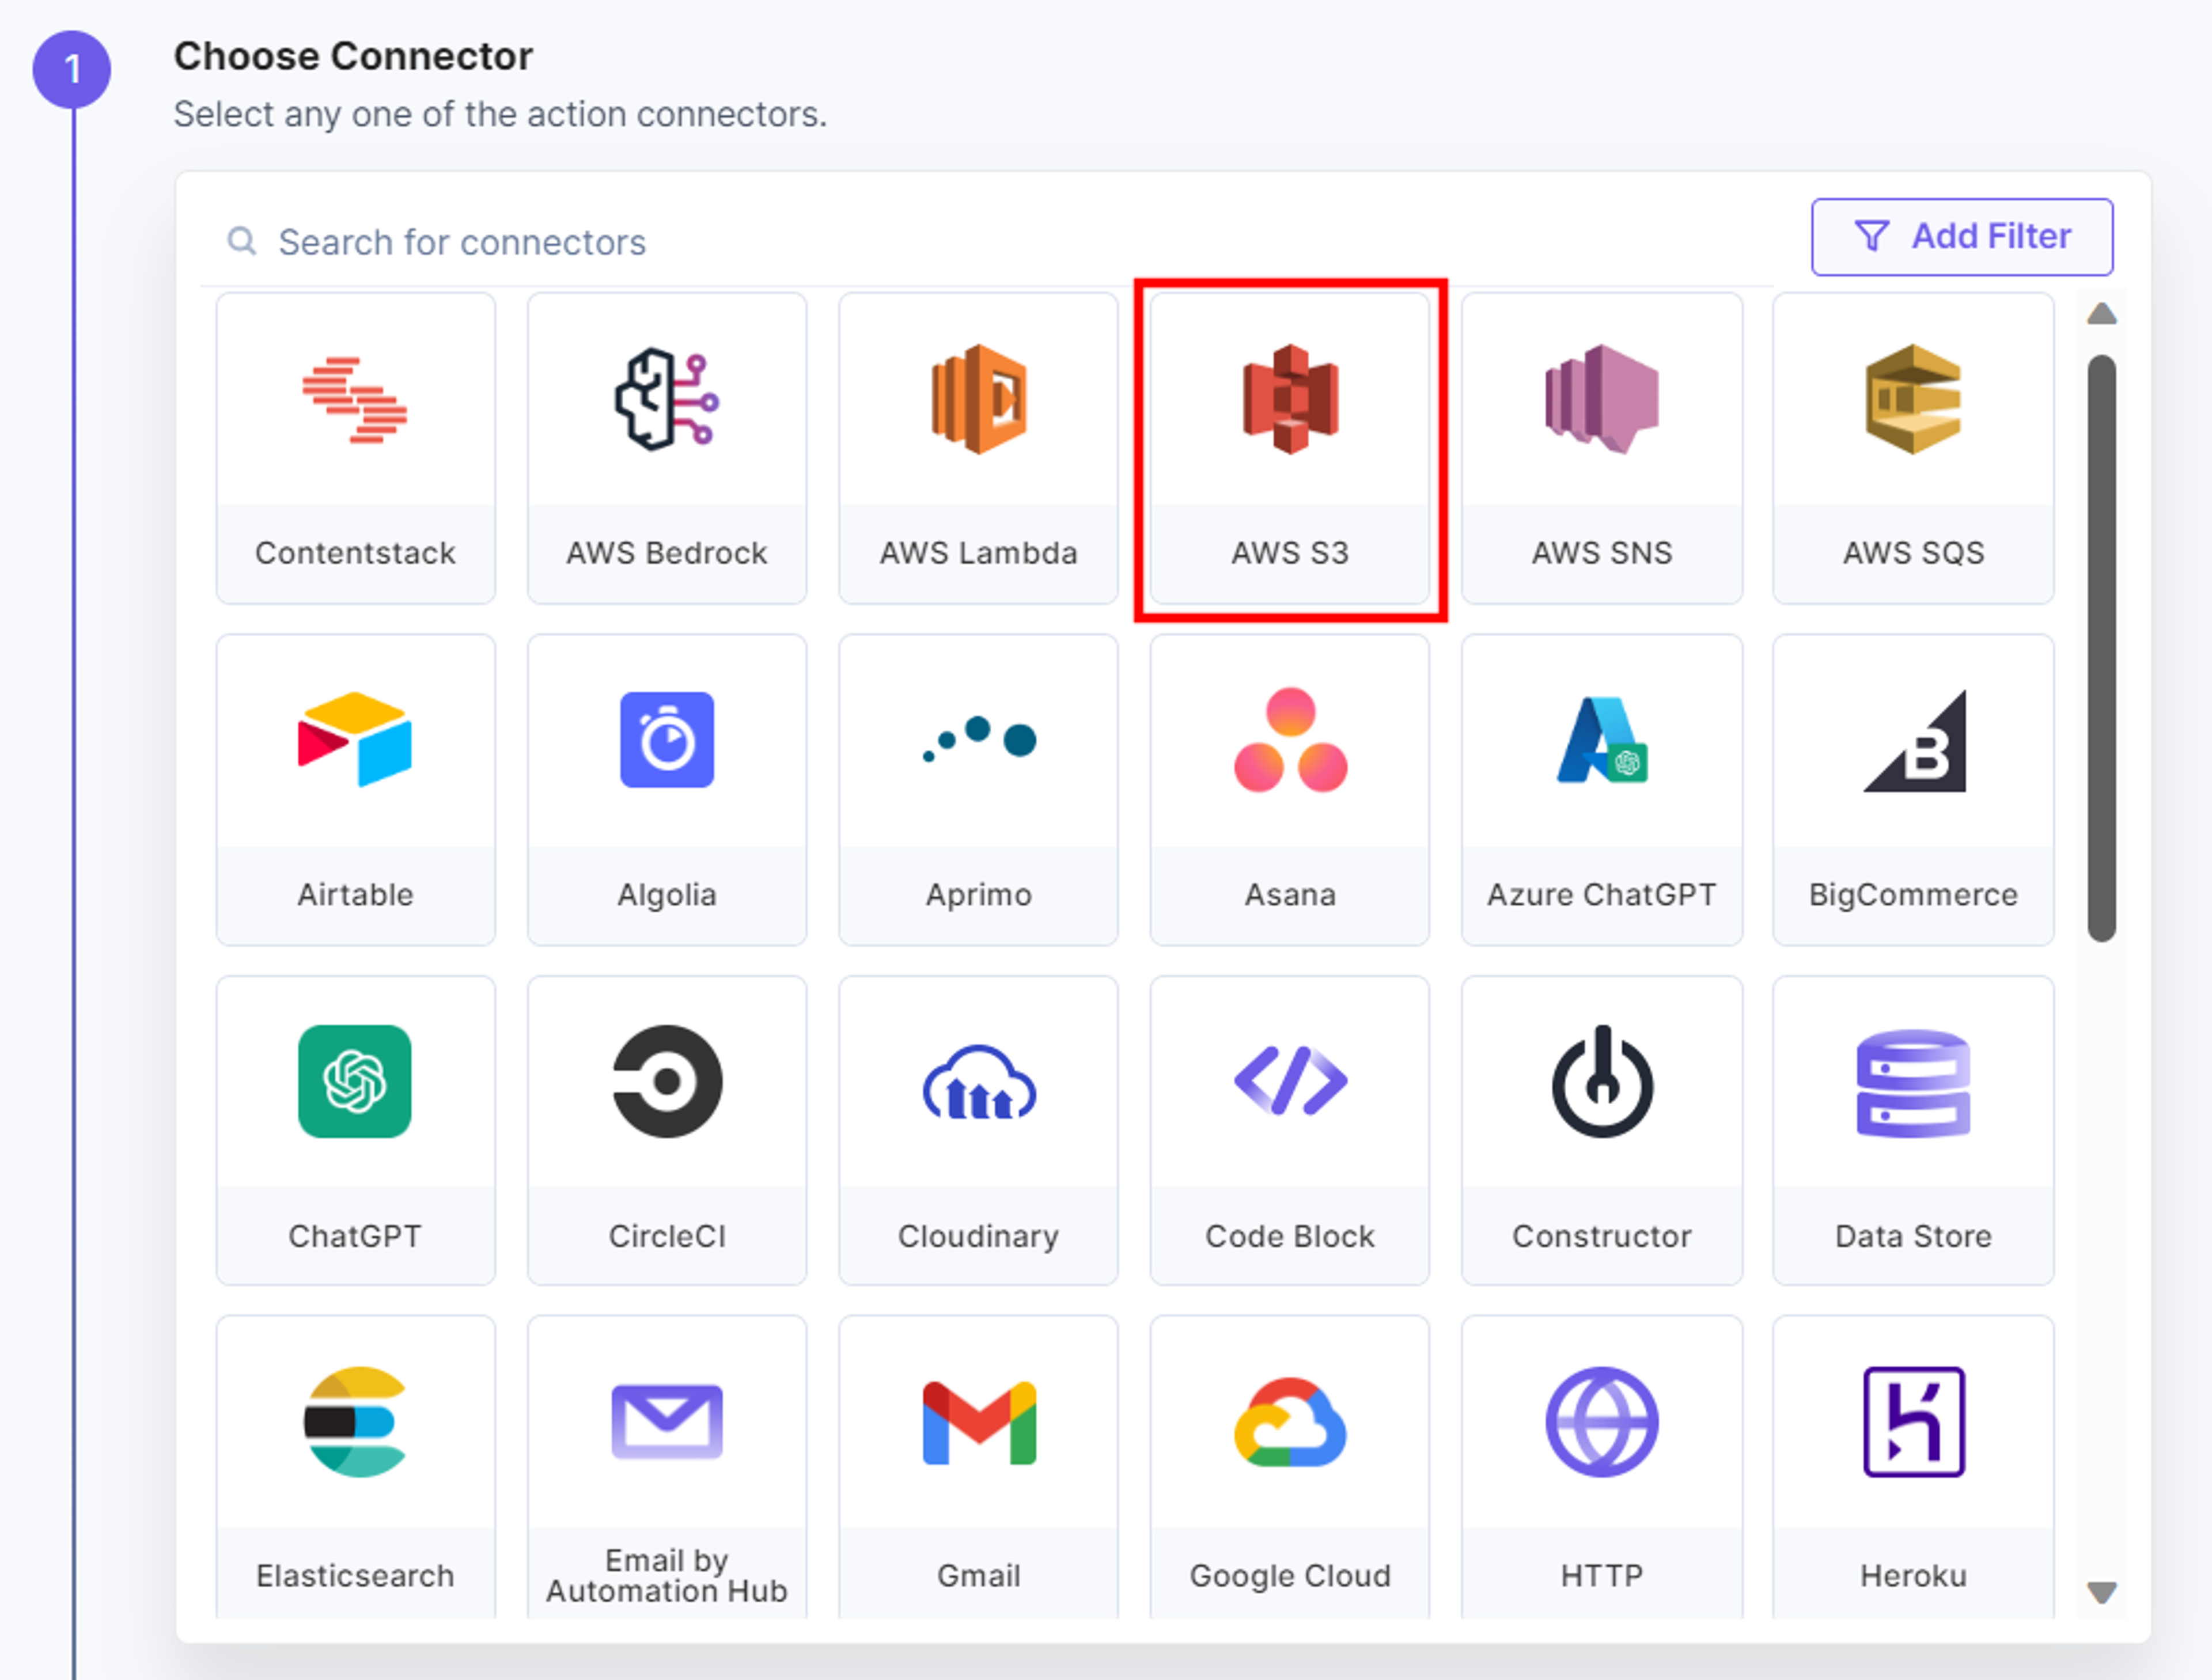Pick the Aprimo connector

pos(978,790)
